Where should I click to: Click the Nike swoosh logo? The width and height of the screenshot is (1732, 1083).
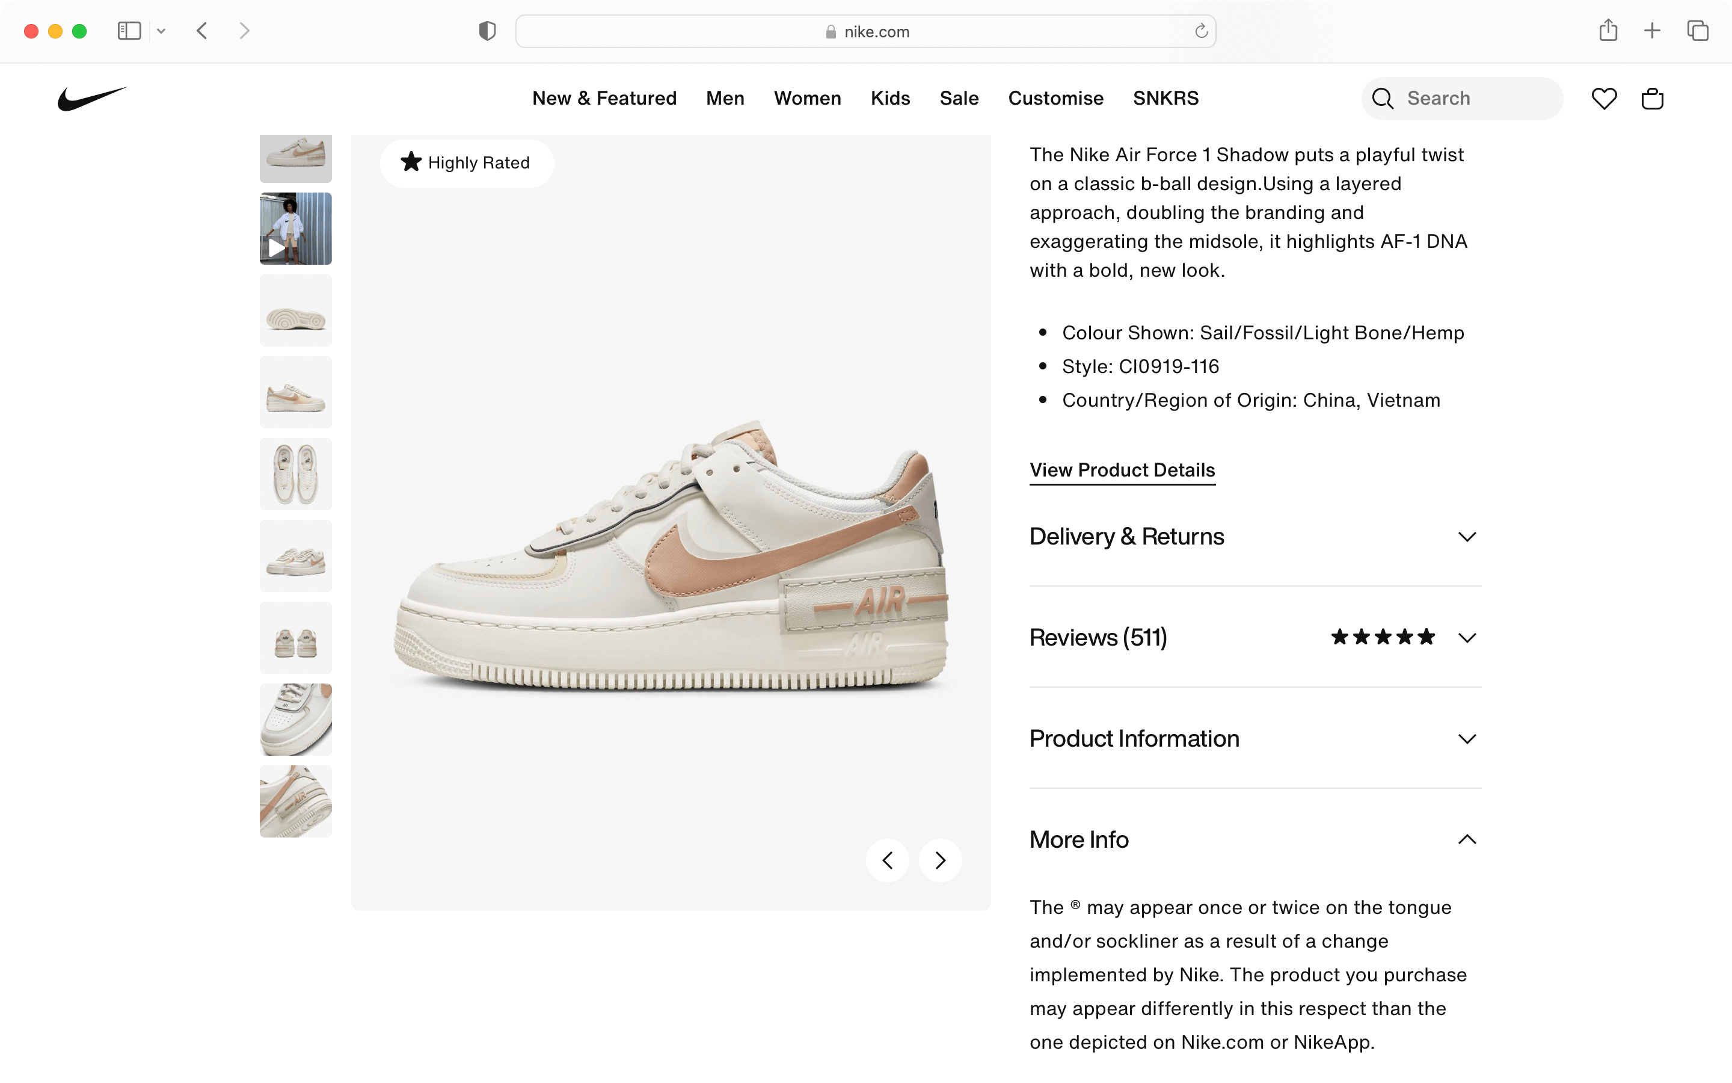coord(93,98)
